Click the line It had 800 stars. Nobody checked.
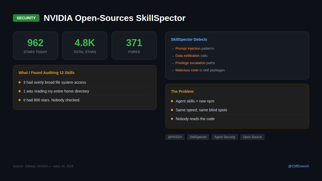 (x=85, y=100)
